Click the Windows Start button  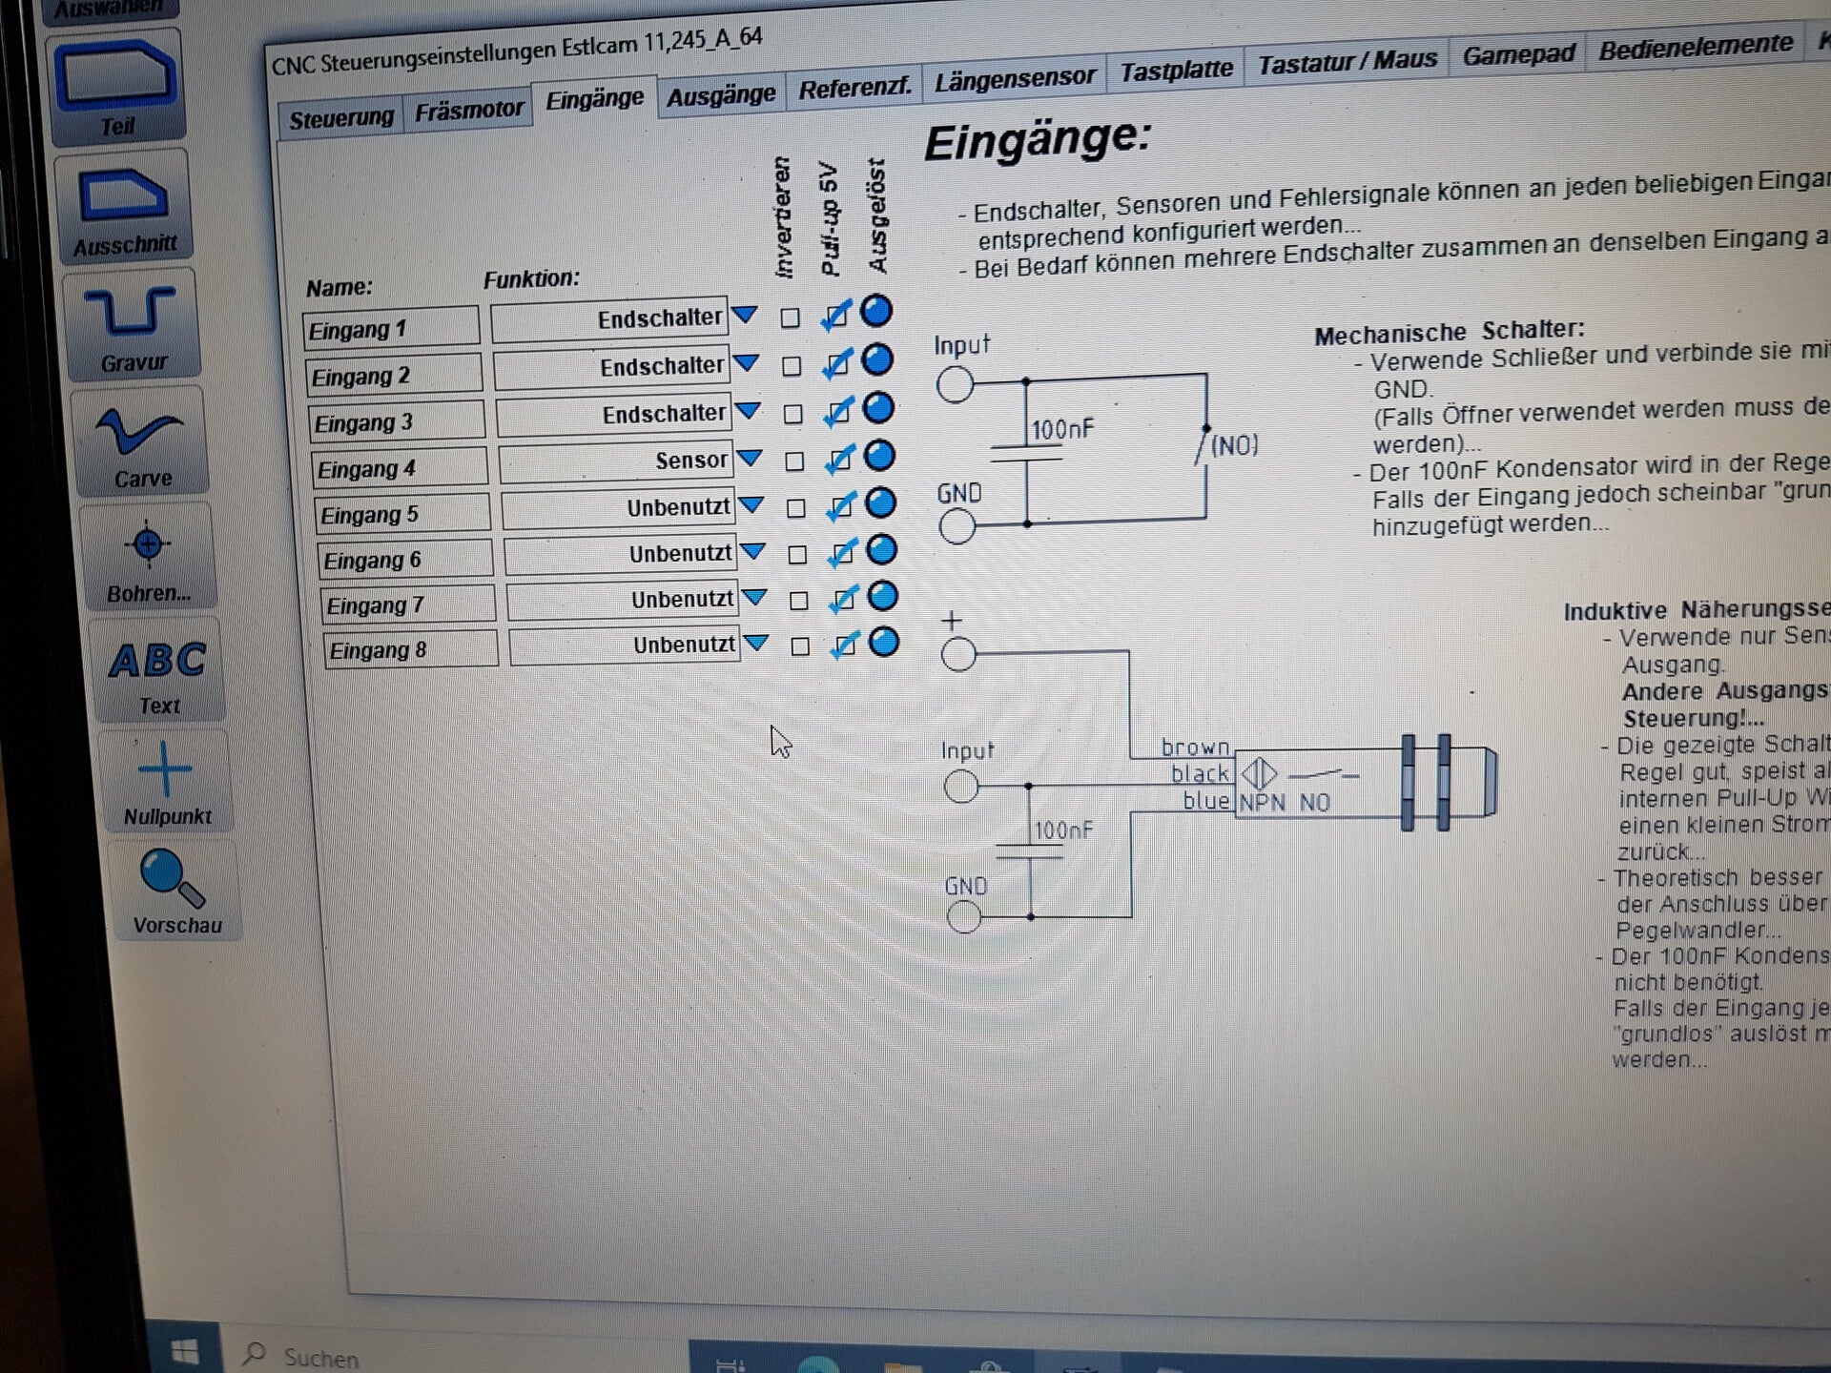click(185, 1351)
